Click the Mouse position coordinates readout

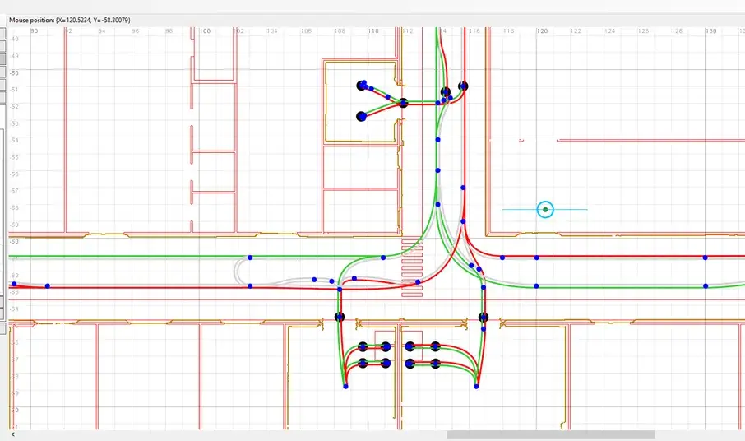pos(69,19)
